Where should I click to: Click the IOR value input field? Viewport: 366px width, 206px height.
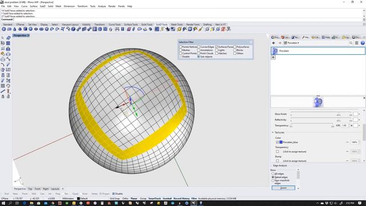344,125
